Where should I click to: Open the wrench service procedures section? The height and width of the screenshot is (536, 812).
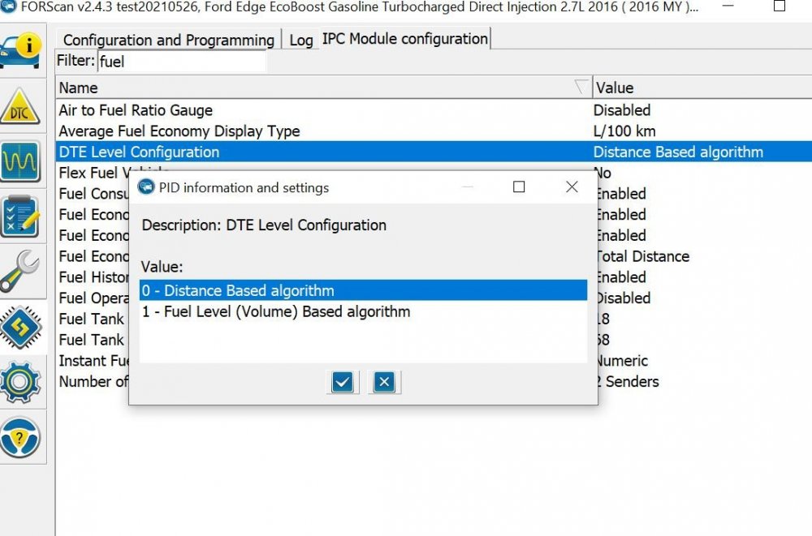coord(20,272)
